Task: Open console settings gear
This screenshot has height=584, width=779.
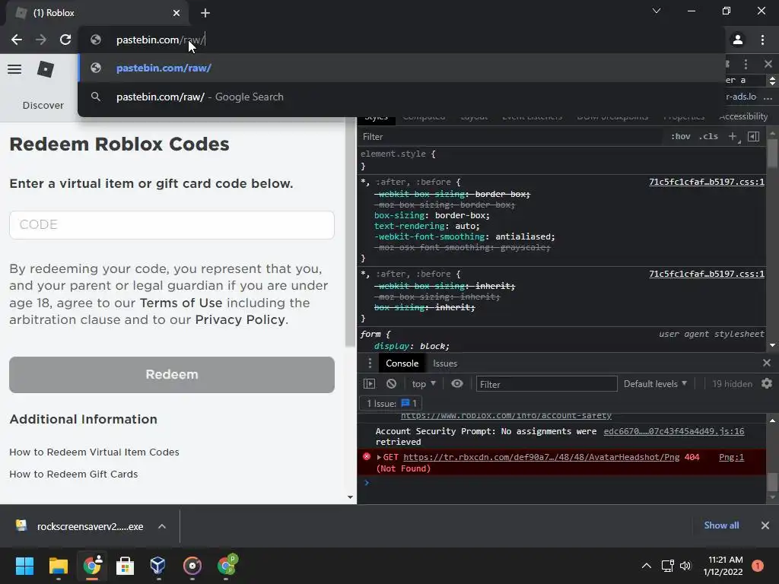Action: pos(767,384)
